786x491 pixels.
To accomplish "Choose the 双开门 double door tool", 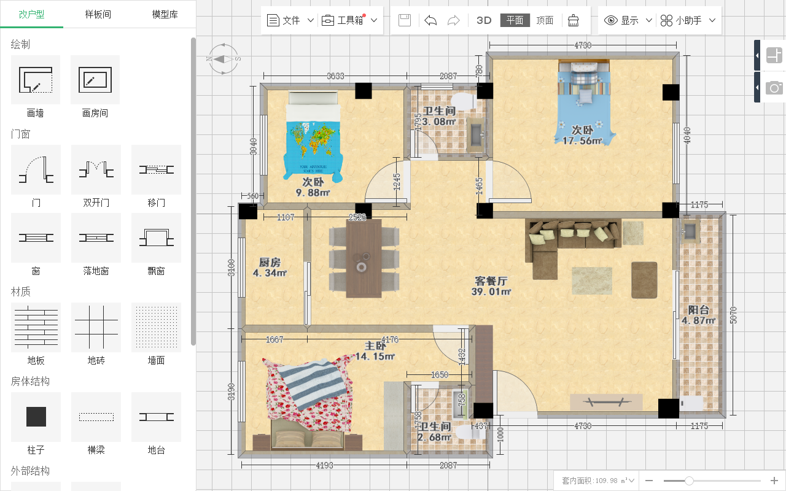I will [x=96, y=169].
